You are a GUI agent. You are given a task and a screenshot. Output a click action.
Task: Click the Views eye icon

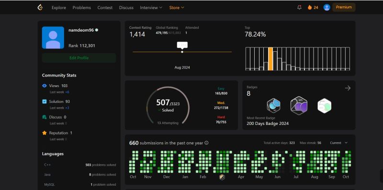[x=45, y=86]
